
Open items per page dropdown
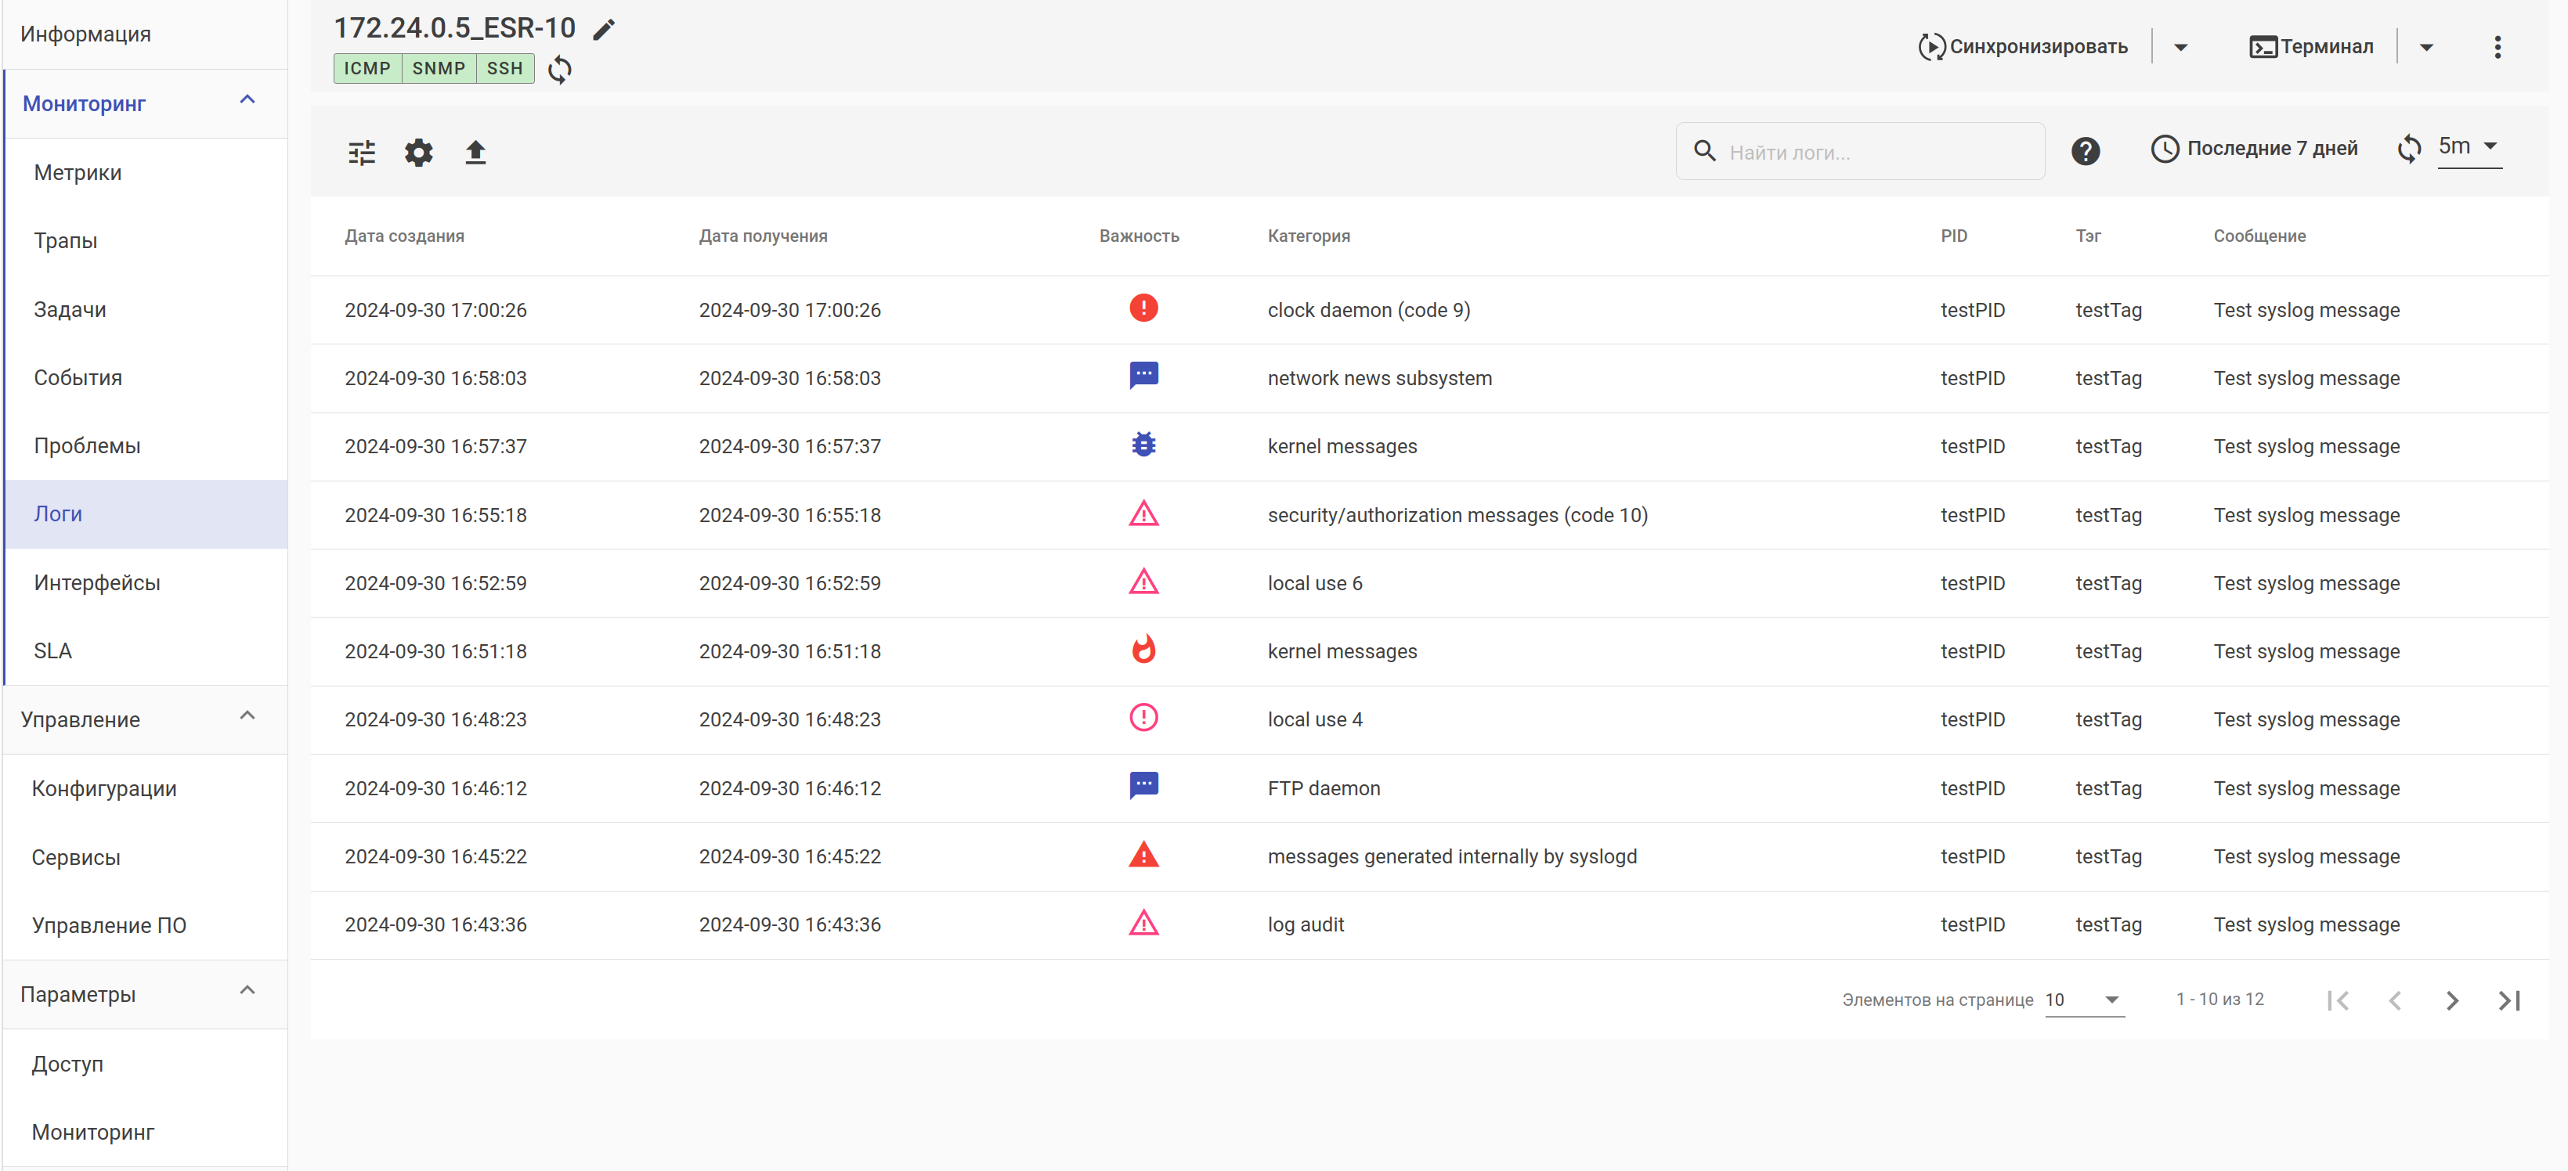point(2083,1000)
